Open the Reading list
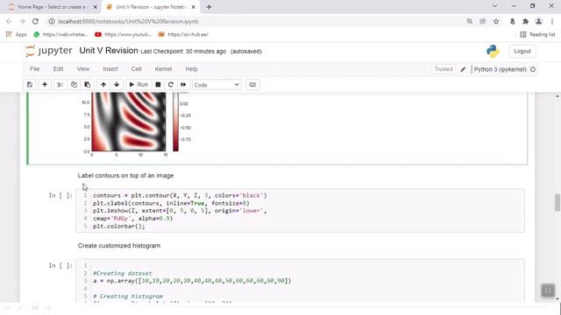 (x=537, y=34)
